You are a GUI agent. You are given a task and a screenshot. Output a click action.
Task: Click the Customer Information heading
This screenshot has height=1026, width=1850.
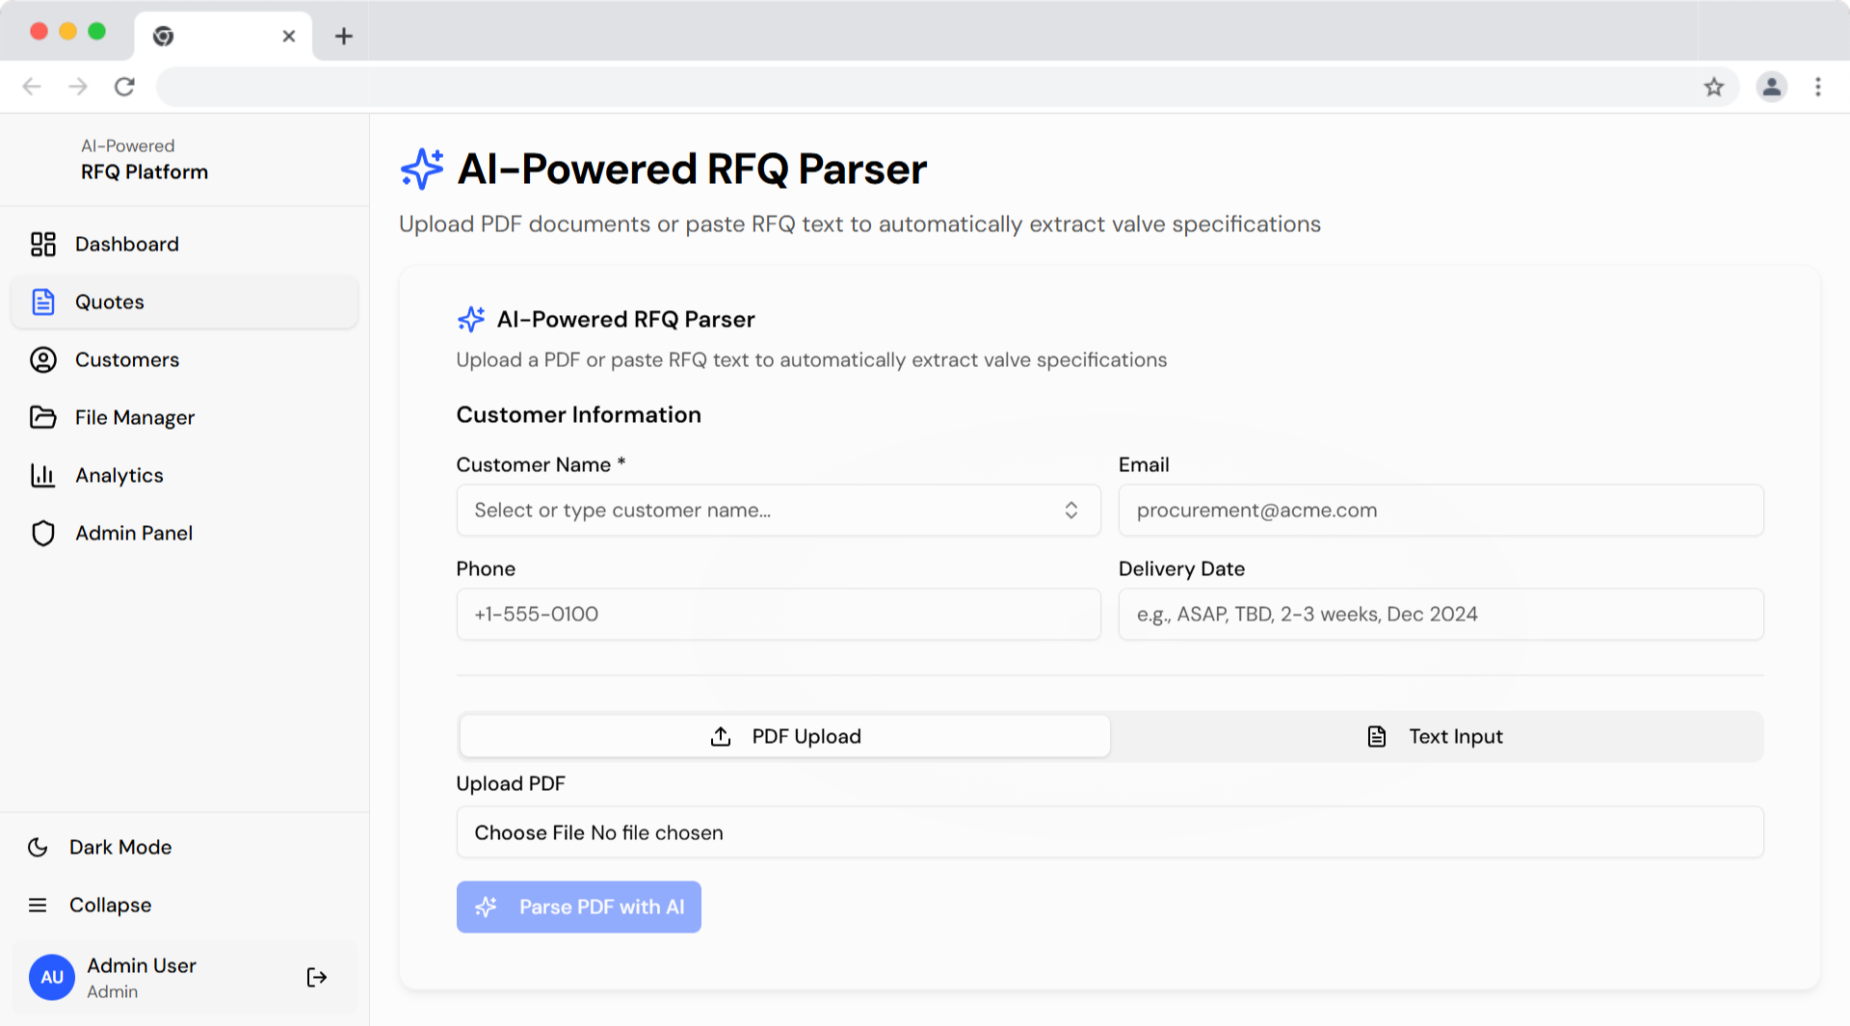[x=579, y=414]
